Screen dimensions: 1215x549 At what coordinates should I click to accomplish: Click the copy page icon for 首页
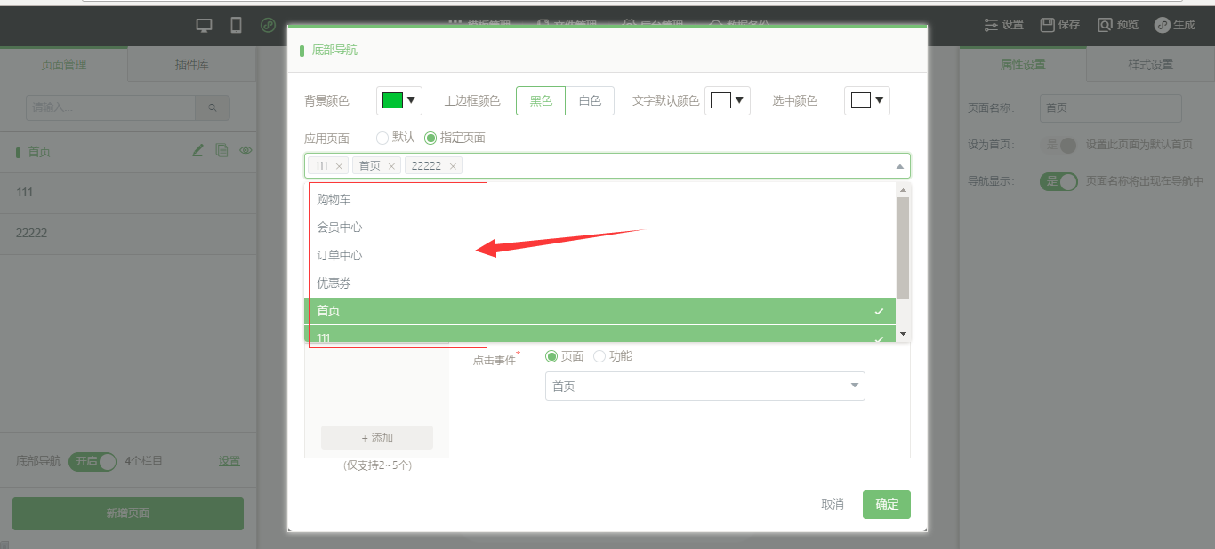222,151
